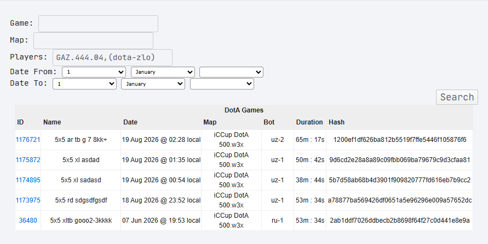
Task: Open game ID 1176721 link
Action: pos(28,140)
